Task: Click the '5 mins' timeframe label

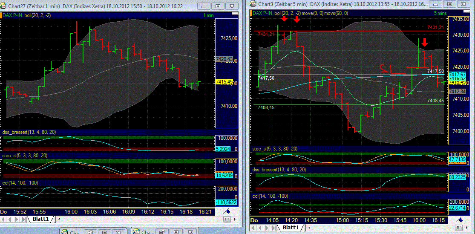Action: coord(440,13)
